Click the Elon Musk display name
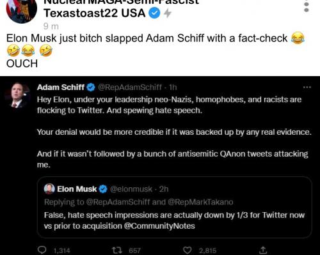The height and width of the screenshot is (255, 320). (77, 189)
